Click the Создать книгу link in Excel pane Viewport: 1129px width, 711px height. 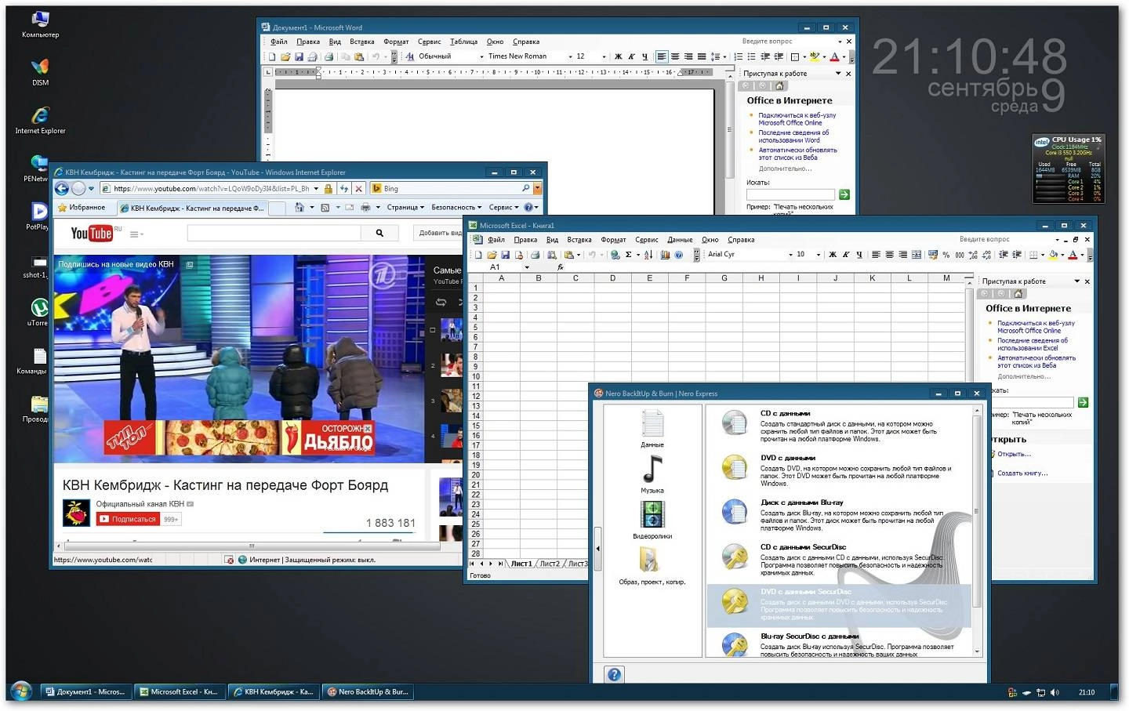1022,473
